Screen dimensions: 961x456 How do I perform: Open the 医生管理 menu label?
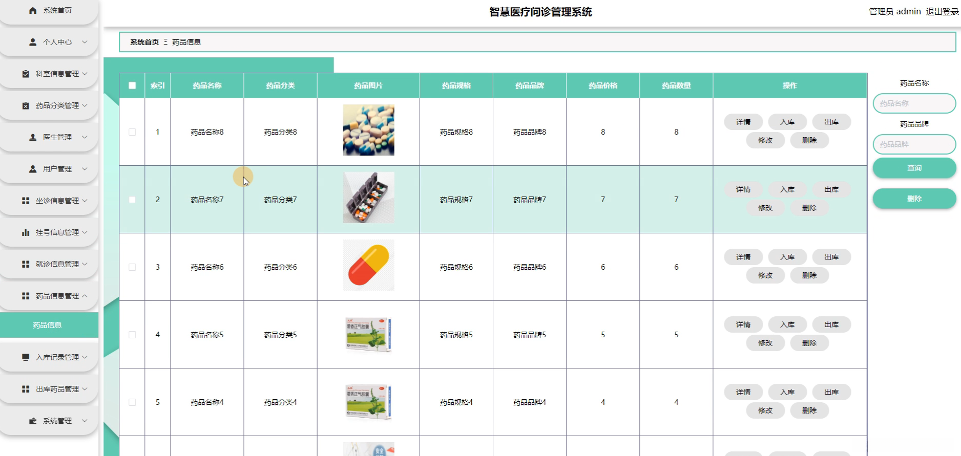tap(57, 137)
